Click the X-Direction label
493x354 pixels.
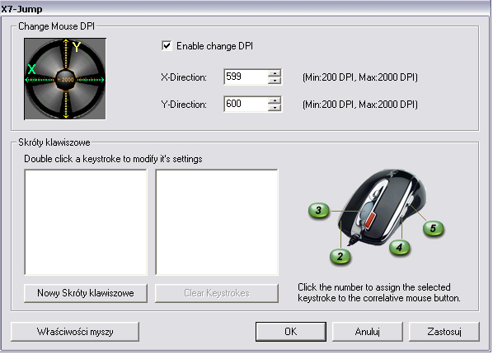184,77
